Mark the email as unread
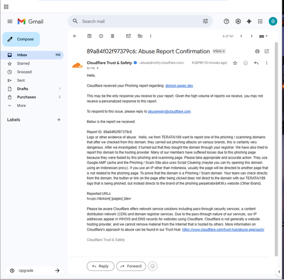Viewport: 284px width, 280px height. 128,36
